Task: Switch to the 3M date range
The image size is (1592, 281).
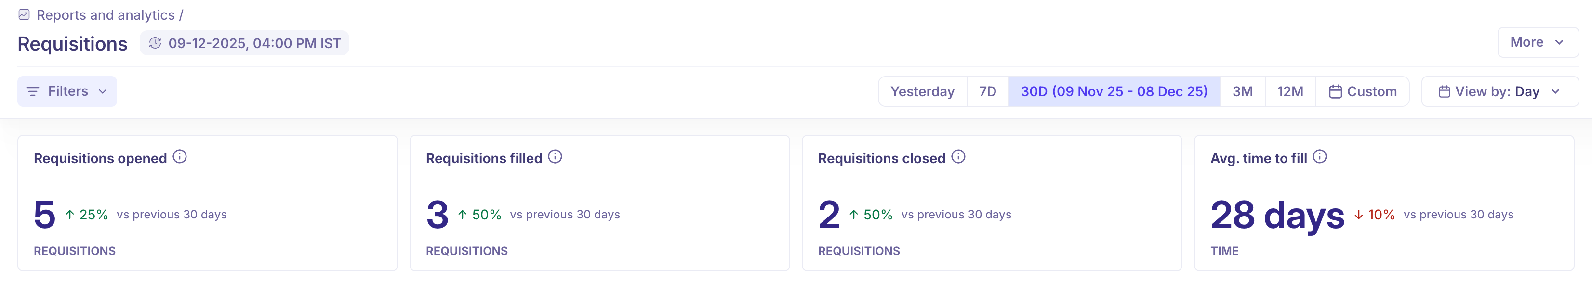Action: [x=1242, y=92]
